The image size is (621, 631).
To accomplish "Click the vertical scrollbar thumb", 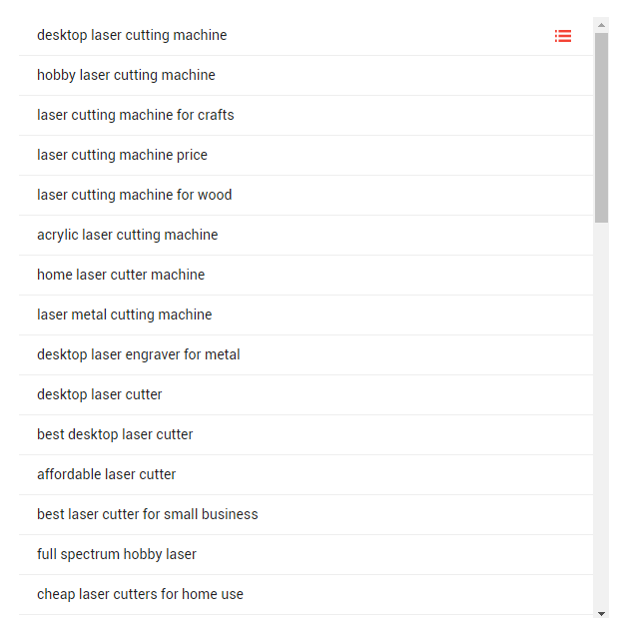I will [601, 125].
